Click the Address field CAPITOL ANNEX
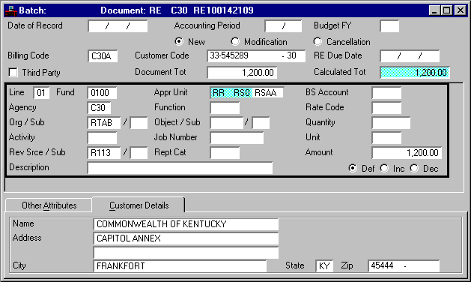471x282 pixels. (x=186, y=238)
